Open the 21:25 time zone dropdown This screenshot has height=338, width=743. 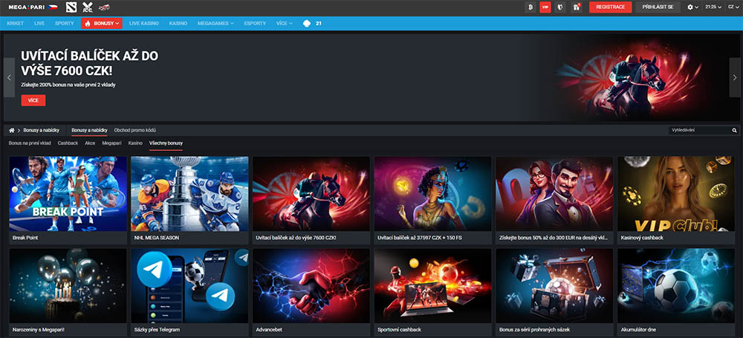pos(712,7)
